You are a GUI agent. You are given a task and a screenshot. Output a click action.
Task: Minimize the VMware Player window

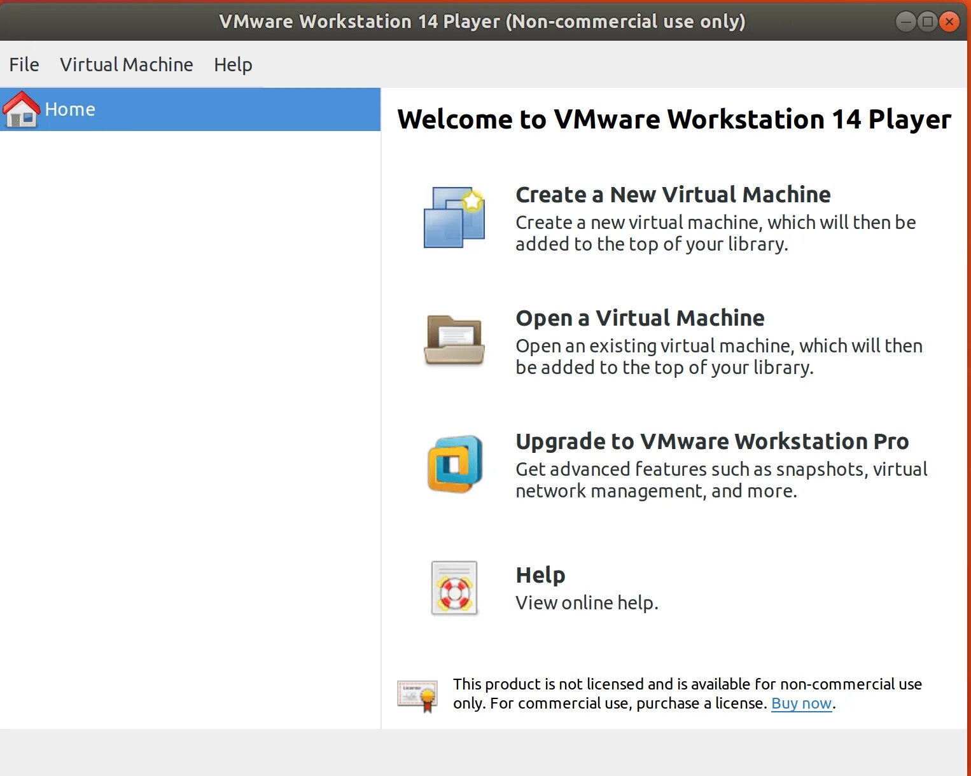[x=906, y=22]
